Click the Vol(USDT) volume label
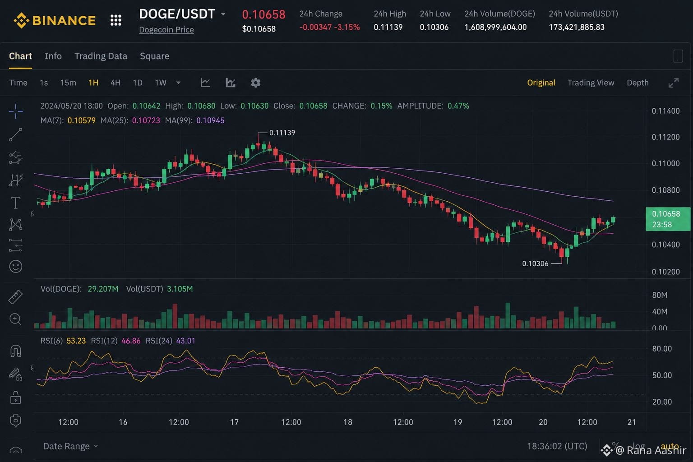The height and width of the screenshot is (462, 693). coord(144,289)
